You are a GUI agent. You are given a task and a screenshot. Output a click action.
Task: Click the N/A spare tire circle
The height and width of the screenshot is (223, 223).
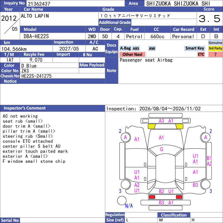[x=122, y=200]
